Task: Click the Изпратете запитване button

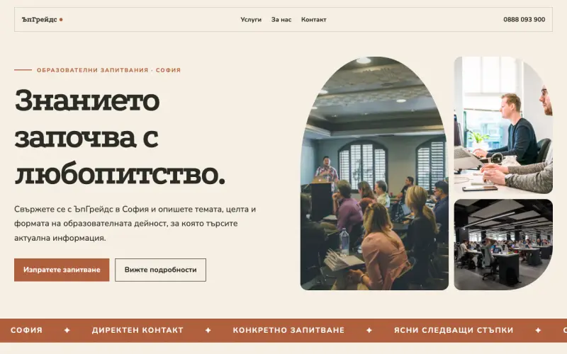Action: pyautogui.click(x=62, y=270)
